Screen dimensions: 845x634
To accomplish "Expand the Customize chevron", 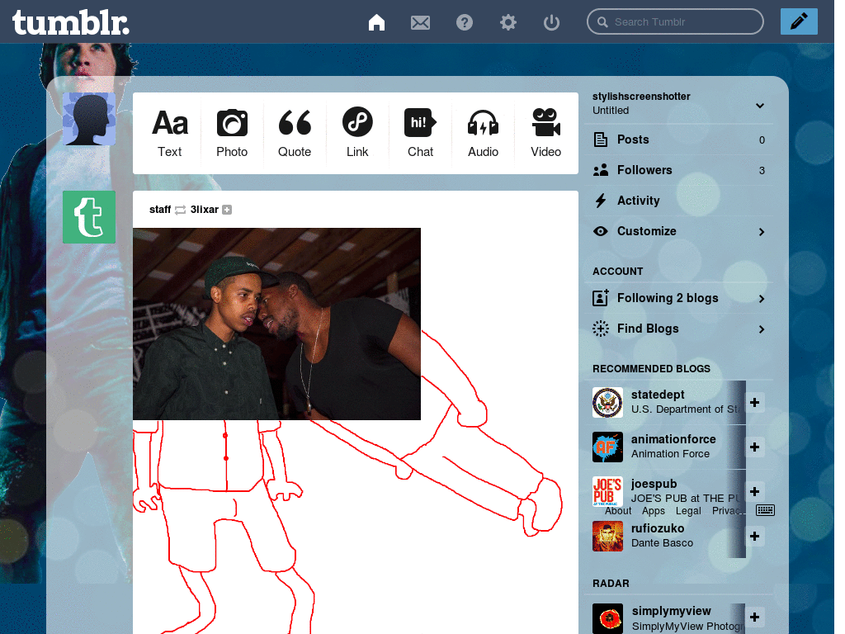I will click(x=761, y=232).
